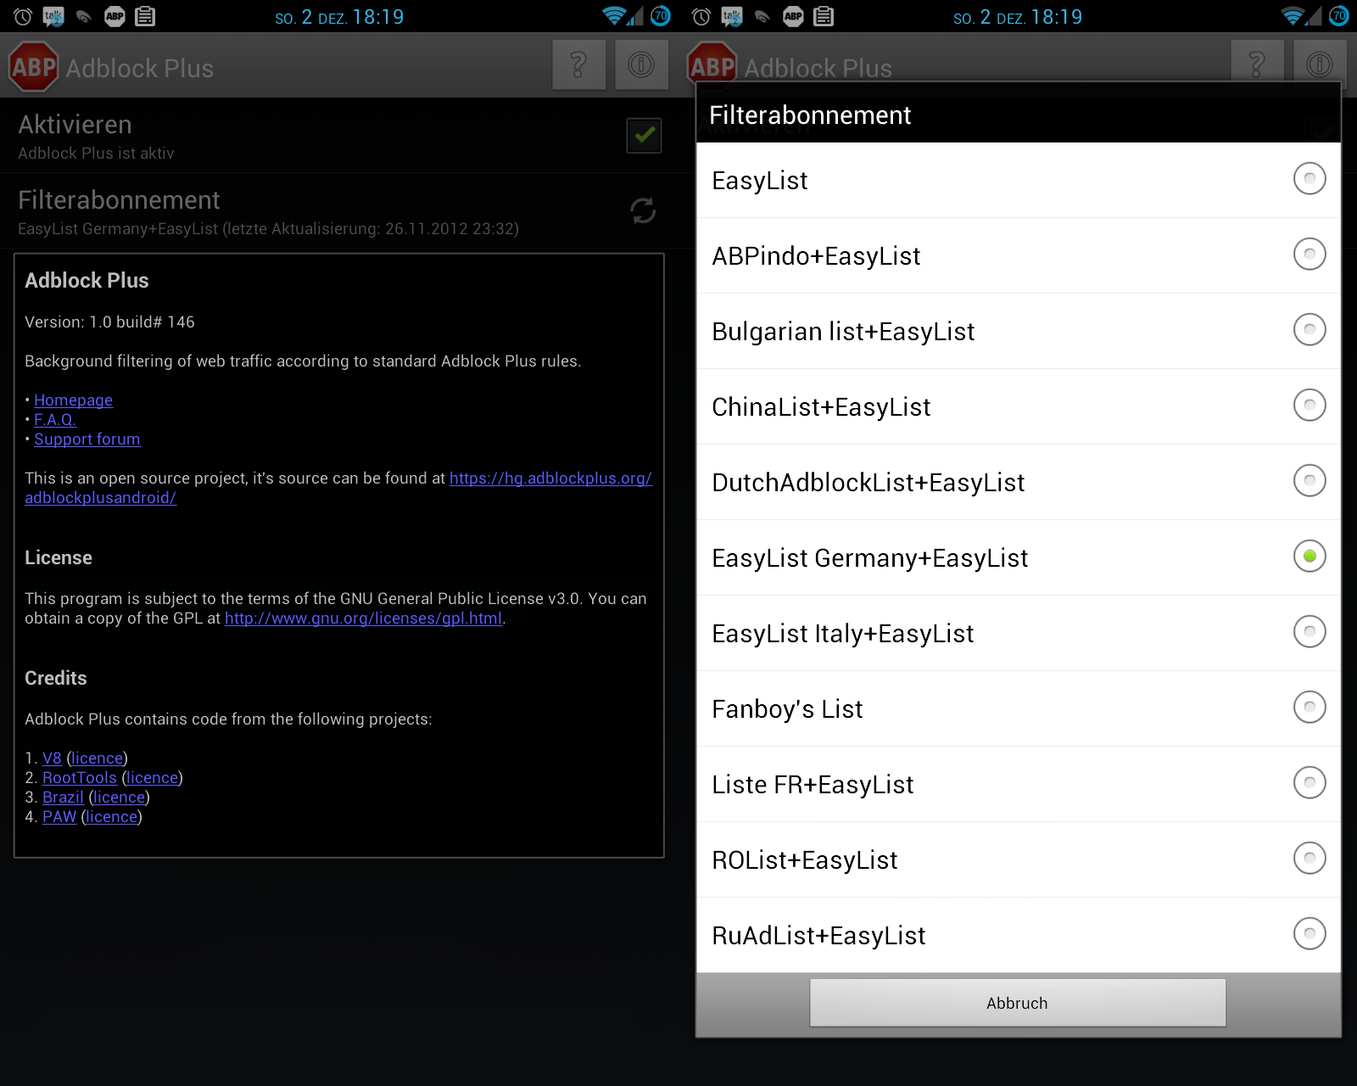Tap the clock 18:19 in left status bar

378,16
